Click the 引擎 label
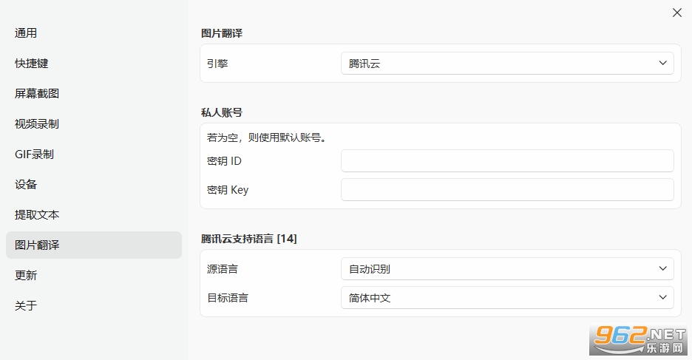 tap(217, 64)
